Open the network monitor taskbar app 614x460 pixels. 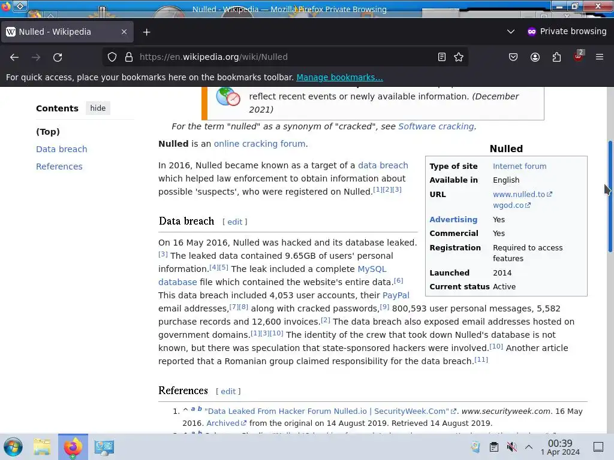[104, 447]
